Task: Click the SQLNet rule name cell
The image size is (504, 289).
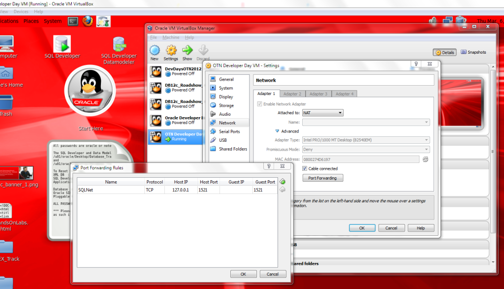Action: (x=111, y=190)
